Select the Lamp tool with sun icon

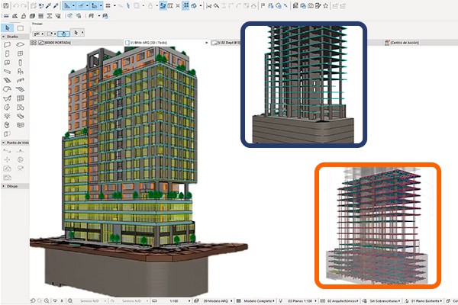coord(7,116)
